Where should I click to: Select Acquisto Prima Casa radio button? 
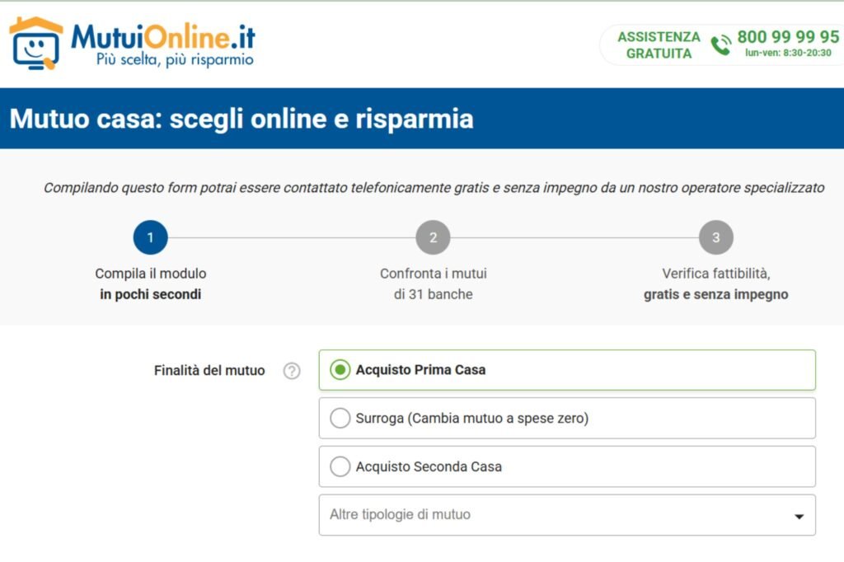click(x=340, y=370)
